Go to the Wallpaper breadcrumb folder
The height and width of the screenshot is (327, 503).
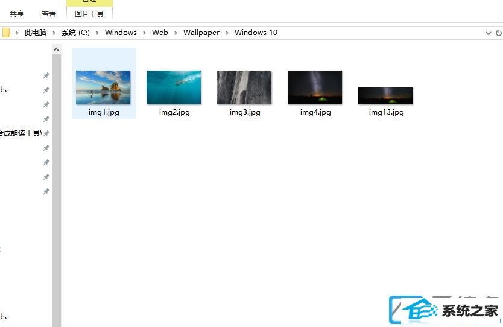coord(201,33)
